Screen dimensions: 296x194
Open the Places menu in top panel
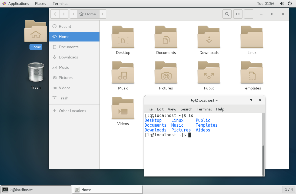point(41,4)
